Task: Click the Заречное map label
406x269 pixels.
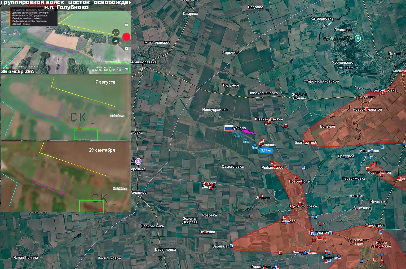Action: pos(362,208)
